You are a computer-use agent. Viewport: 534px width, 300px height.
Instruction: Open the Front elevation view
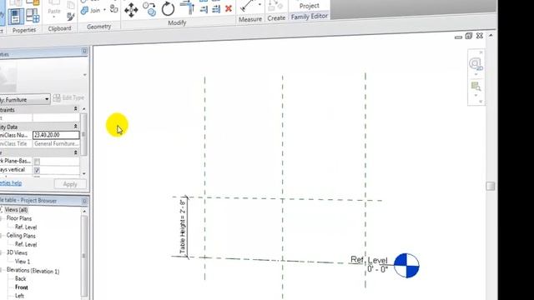coord(22,287)
